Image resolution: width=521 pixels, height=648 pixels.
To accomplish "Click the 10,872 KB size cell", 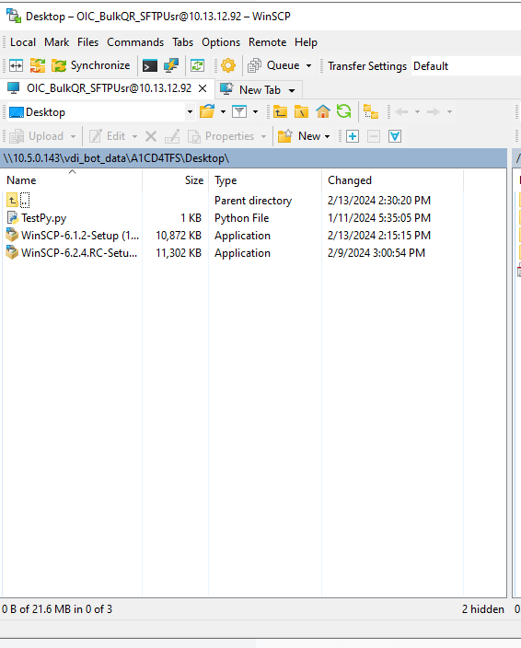I will pos(179,236).
